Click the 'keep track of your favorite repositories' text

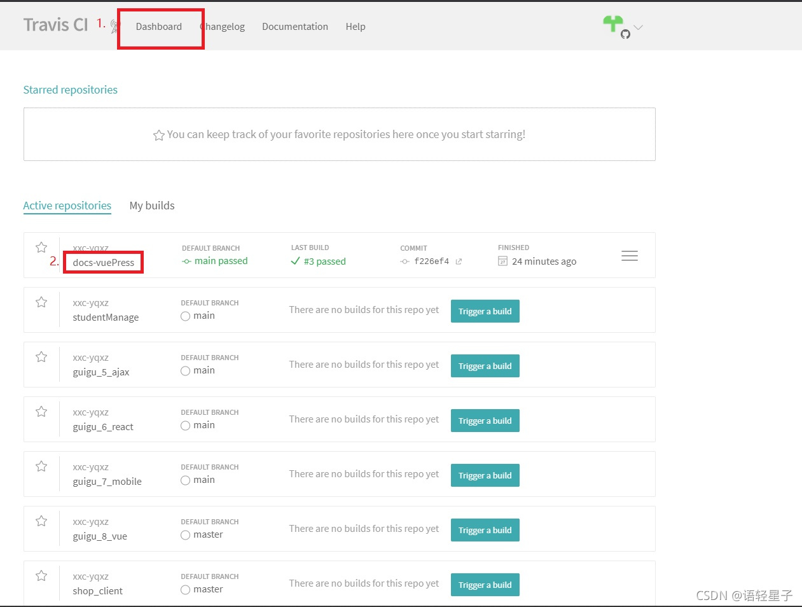[x=346, y=134]
